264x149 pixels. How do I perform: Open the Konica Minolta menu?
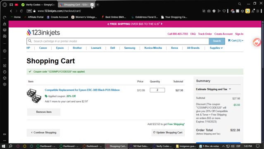point(153,48)
